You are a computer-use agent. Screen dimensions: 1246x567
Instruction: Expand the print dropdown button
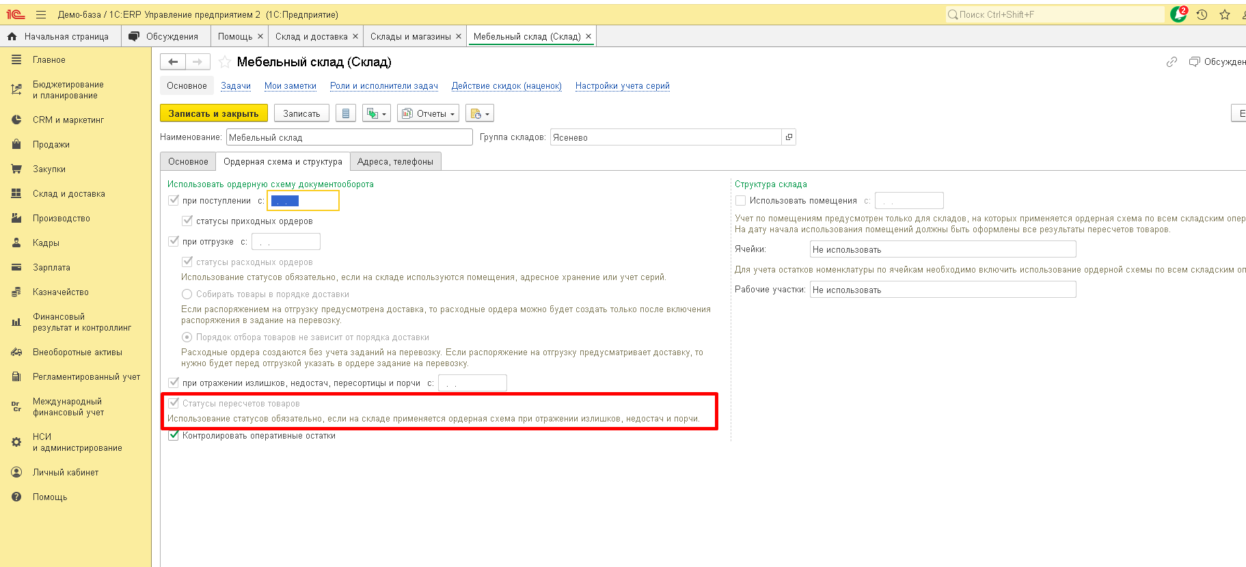click(480, 113)
